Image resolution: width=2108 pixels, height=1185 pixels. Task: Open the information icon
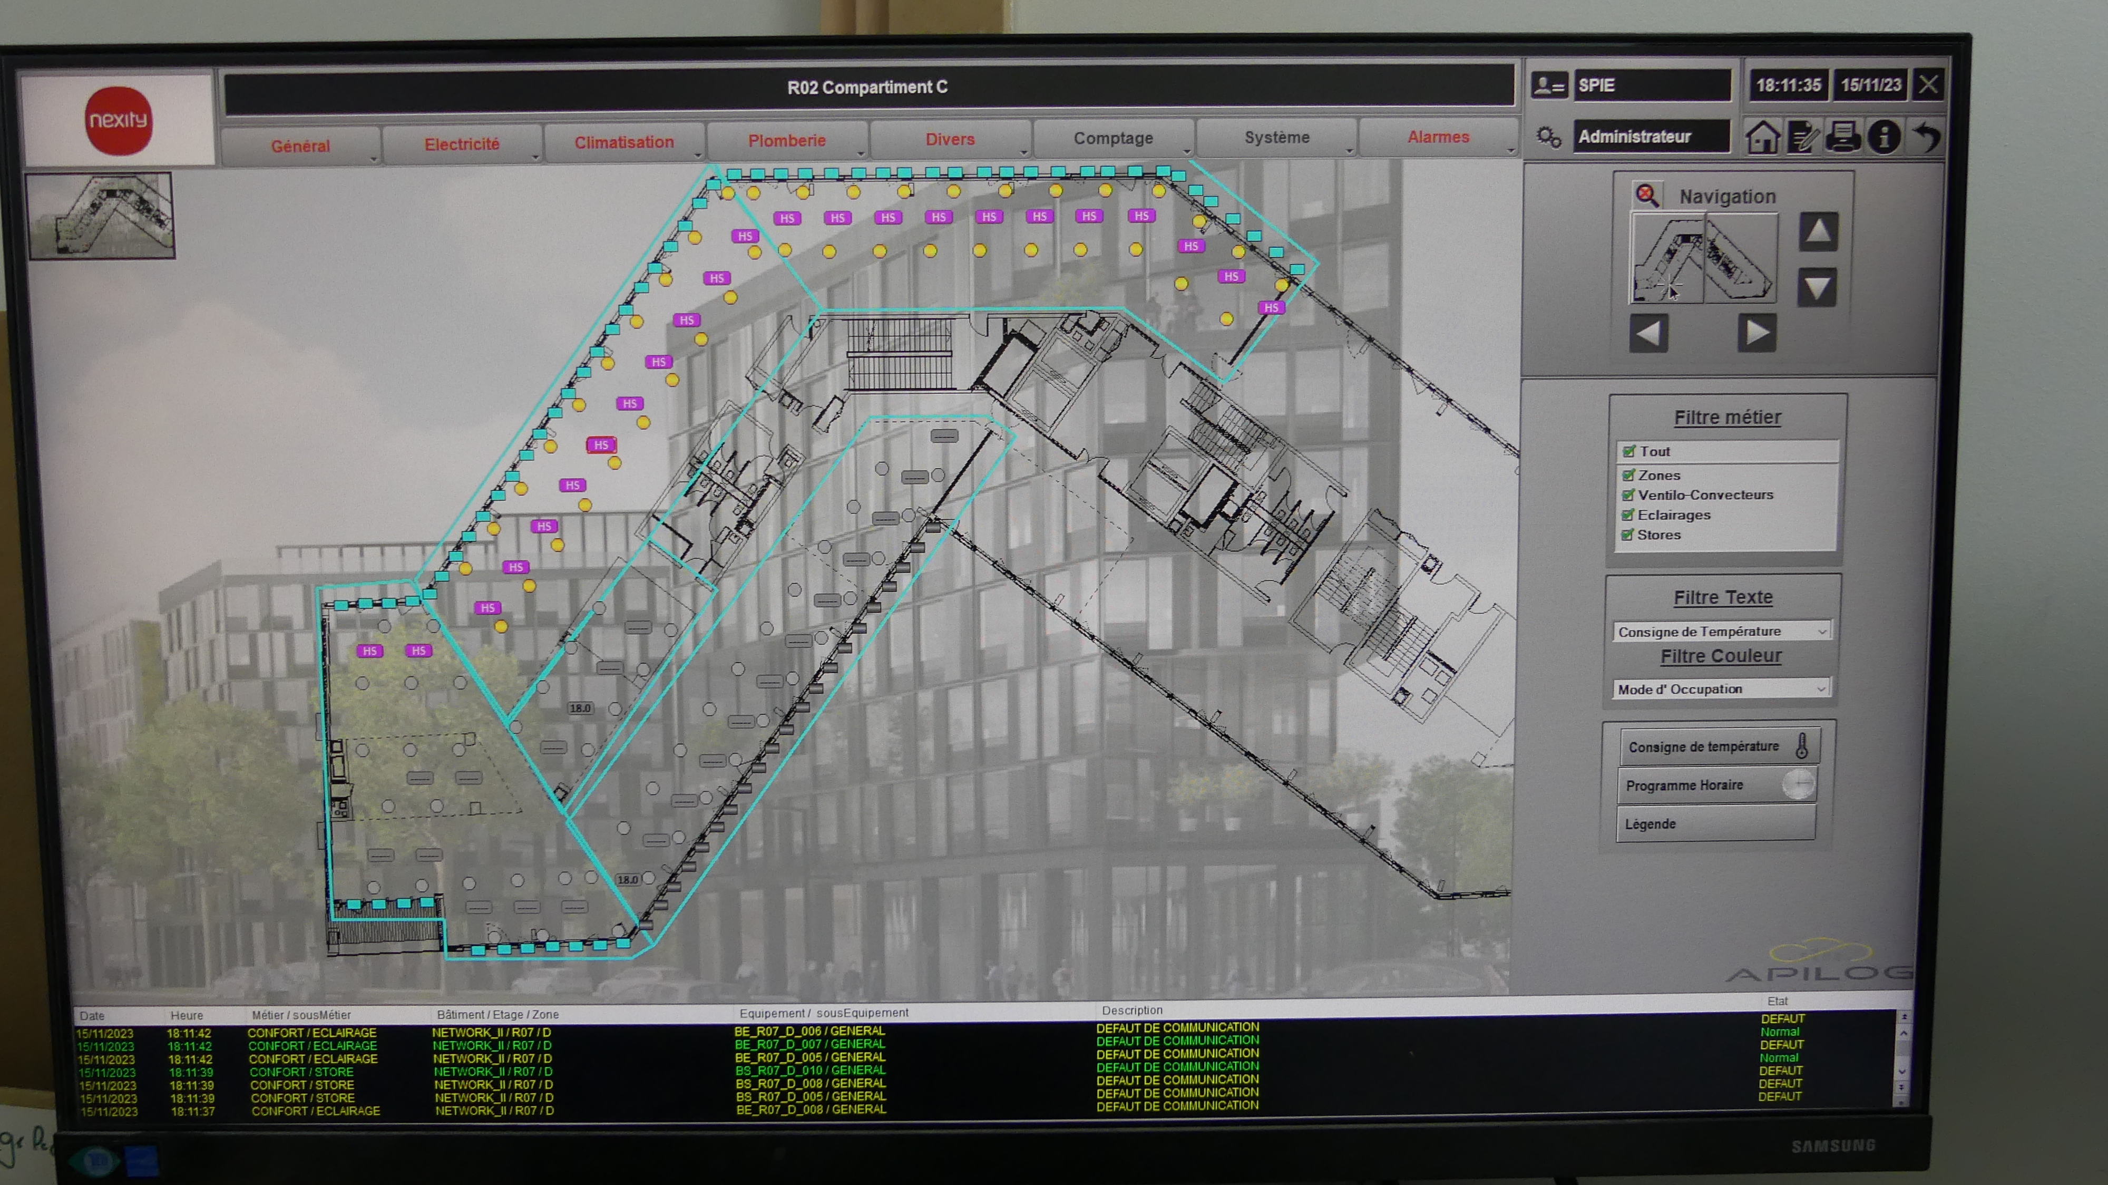tap(1884, 136)
